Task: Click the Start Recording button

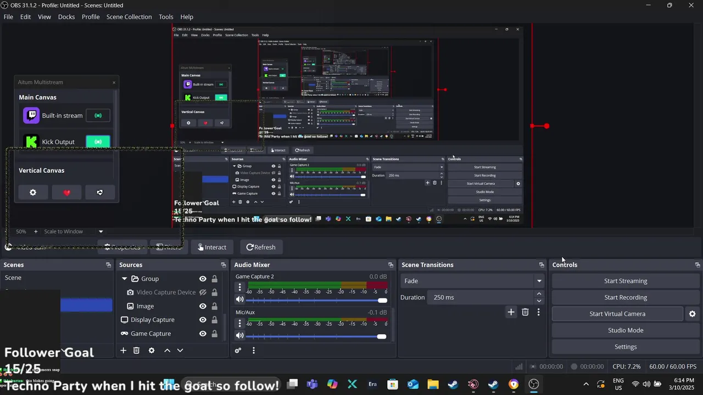Action: (x=626, y=297)
